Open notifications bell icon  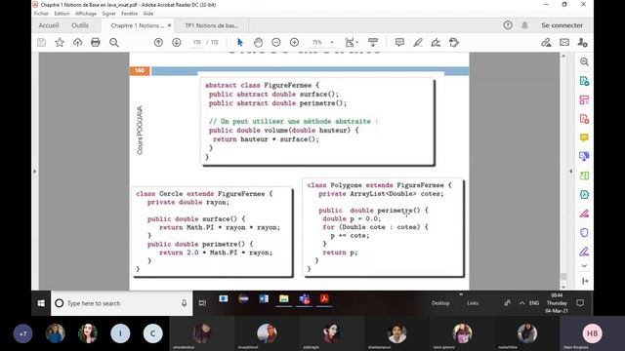525,25
